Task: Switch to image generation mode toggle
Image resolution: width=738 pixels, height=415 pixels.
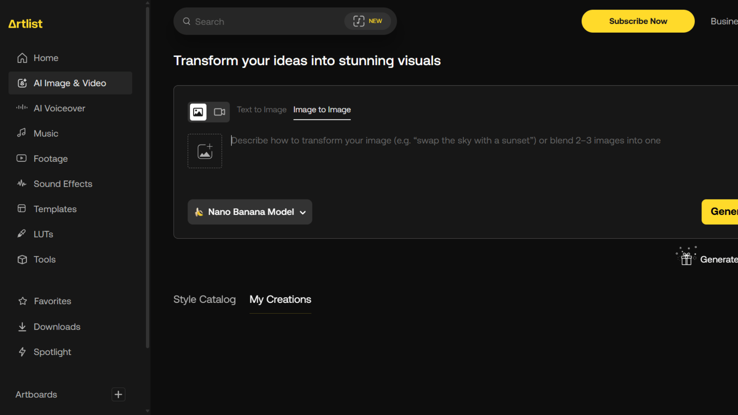Action: 198,112
